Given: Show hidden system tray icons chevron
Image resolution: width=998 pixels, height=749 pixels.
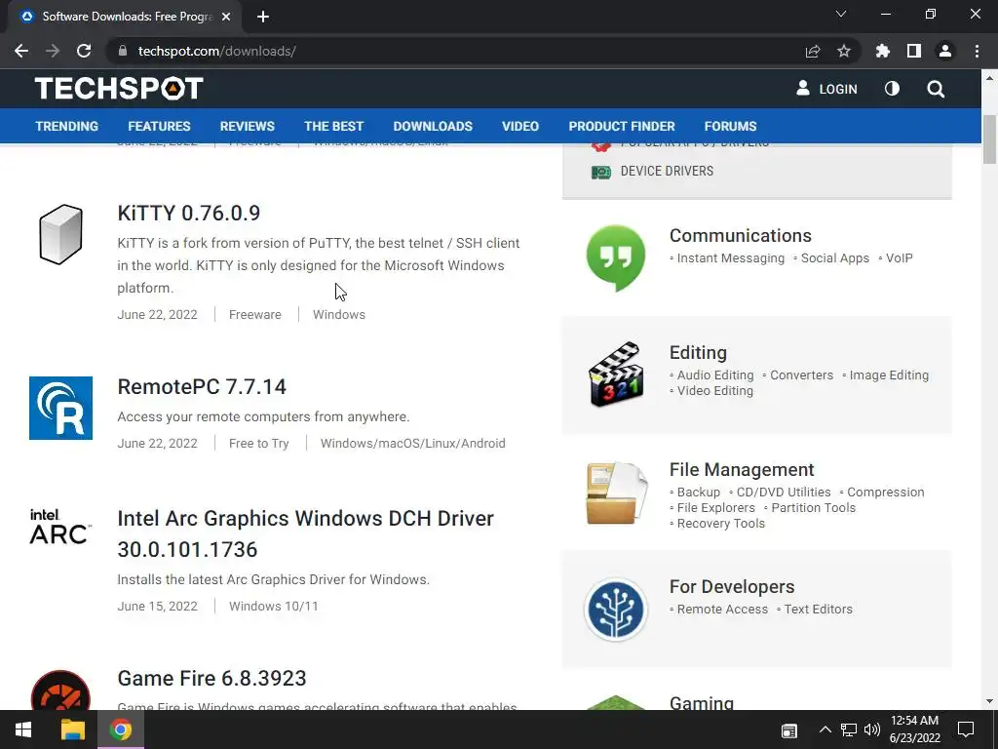Looking at the screenshot, I should pyautogui.click(x=825, y=729).
